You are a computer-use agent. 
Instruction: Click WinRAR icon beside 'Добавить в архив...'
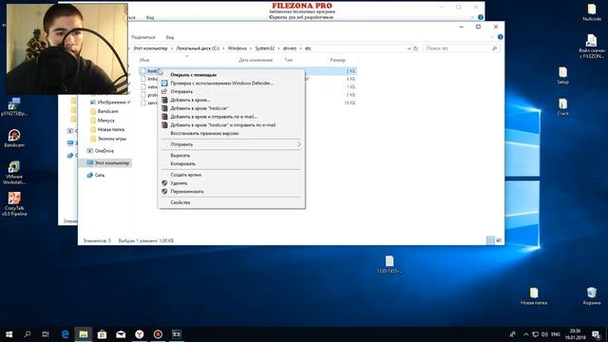coord(164,100)
